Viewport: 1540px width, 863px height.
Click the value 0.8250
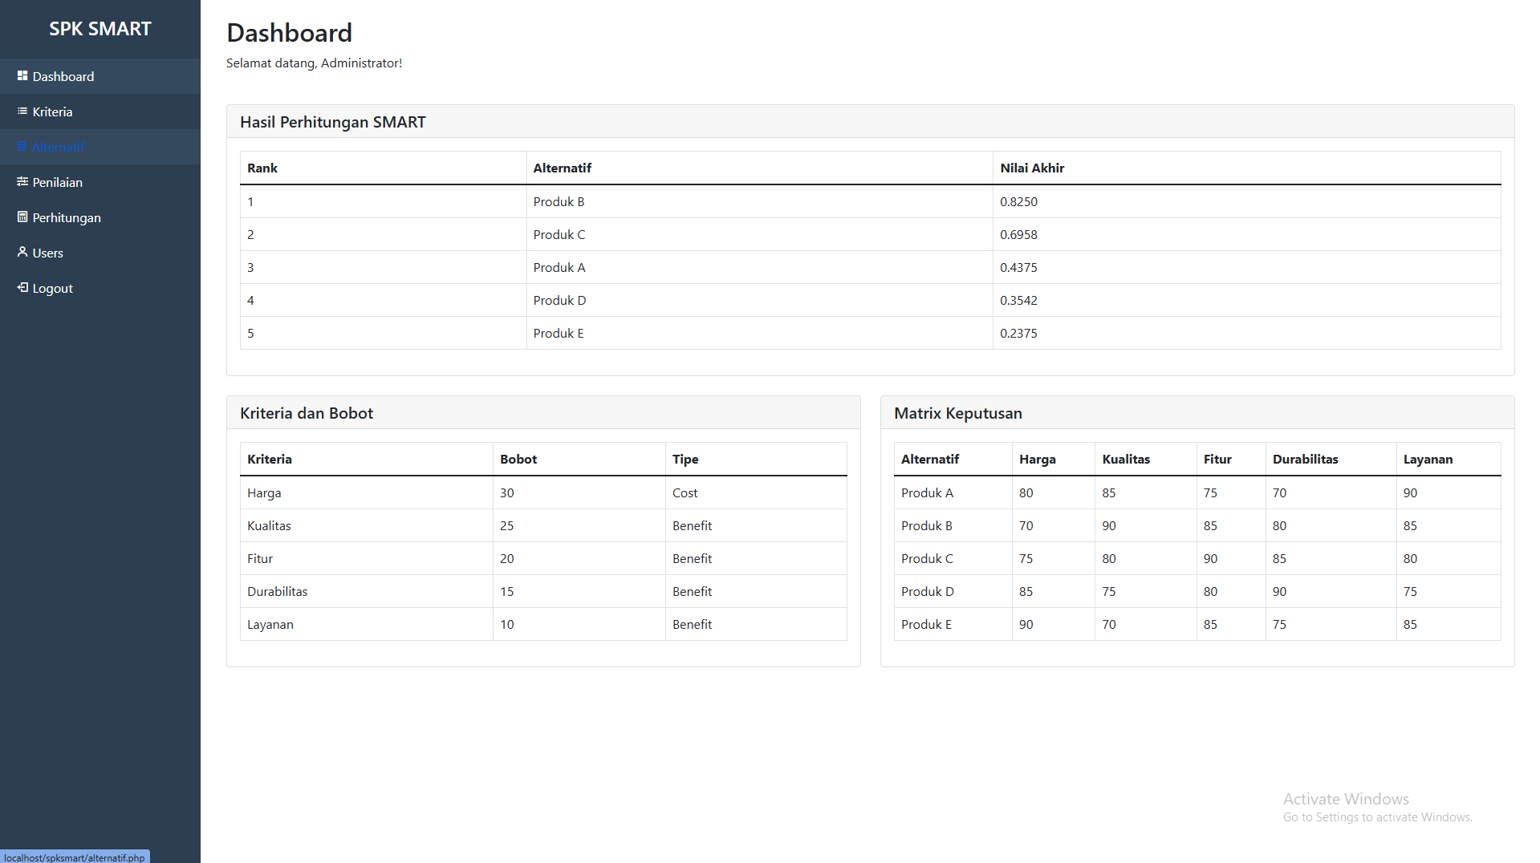(1018, 201)
